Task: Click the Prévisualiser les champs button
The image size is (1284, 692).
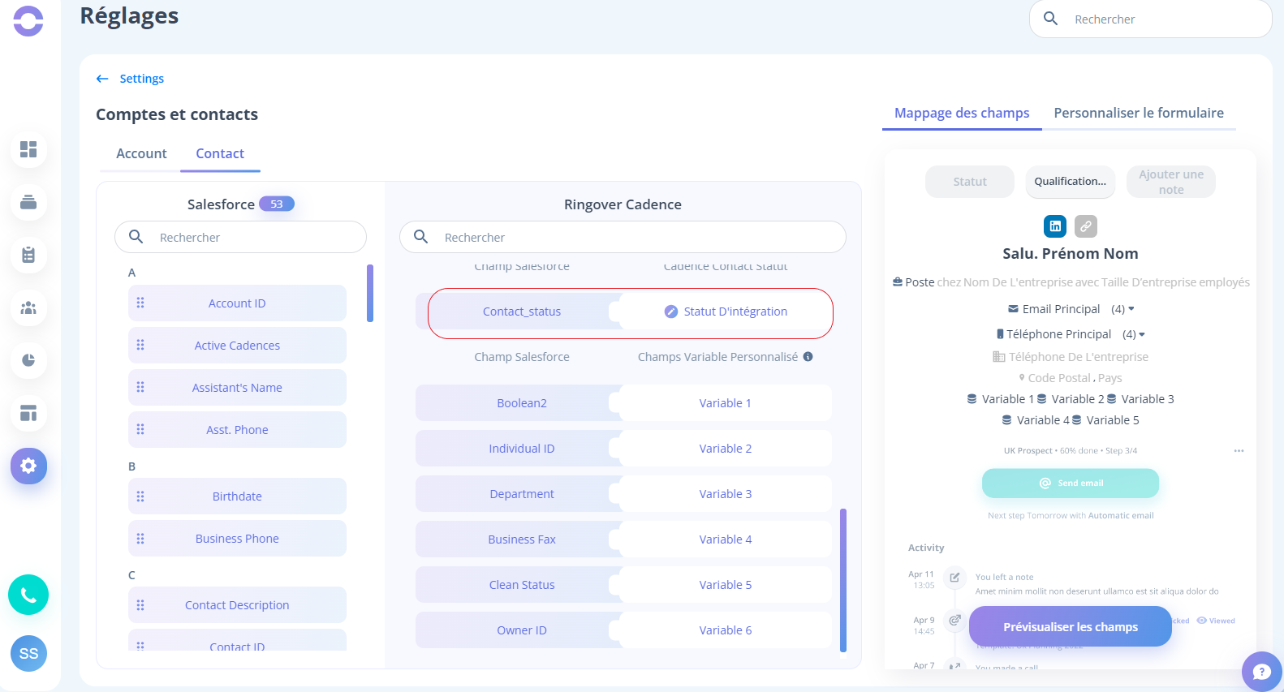Action: coord(1071,626)
